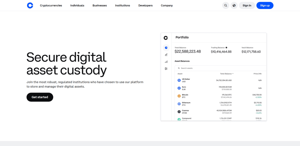Click the US Dollar row name
This screenshot has width=300, height=146.
click(186, 79)
